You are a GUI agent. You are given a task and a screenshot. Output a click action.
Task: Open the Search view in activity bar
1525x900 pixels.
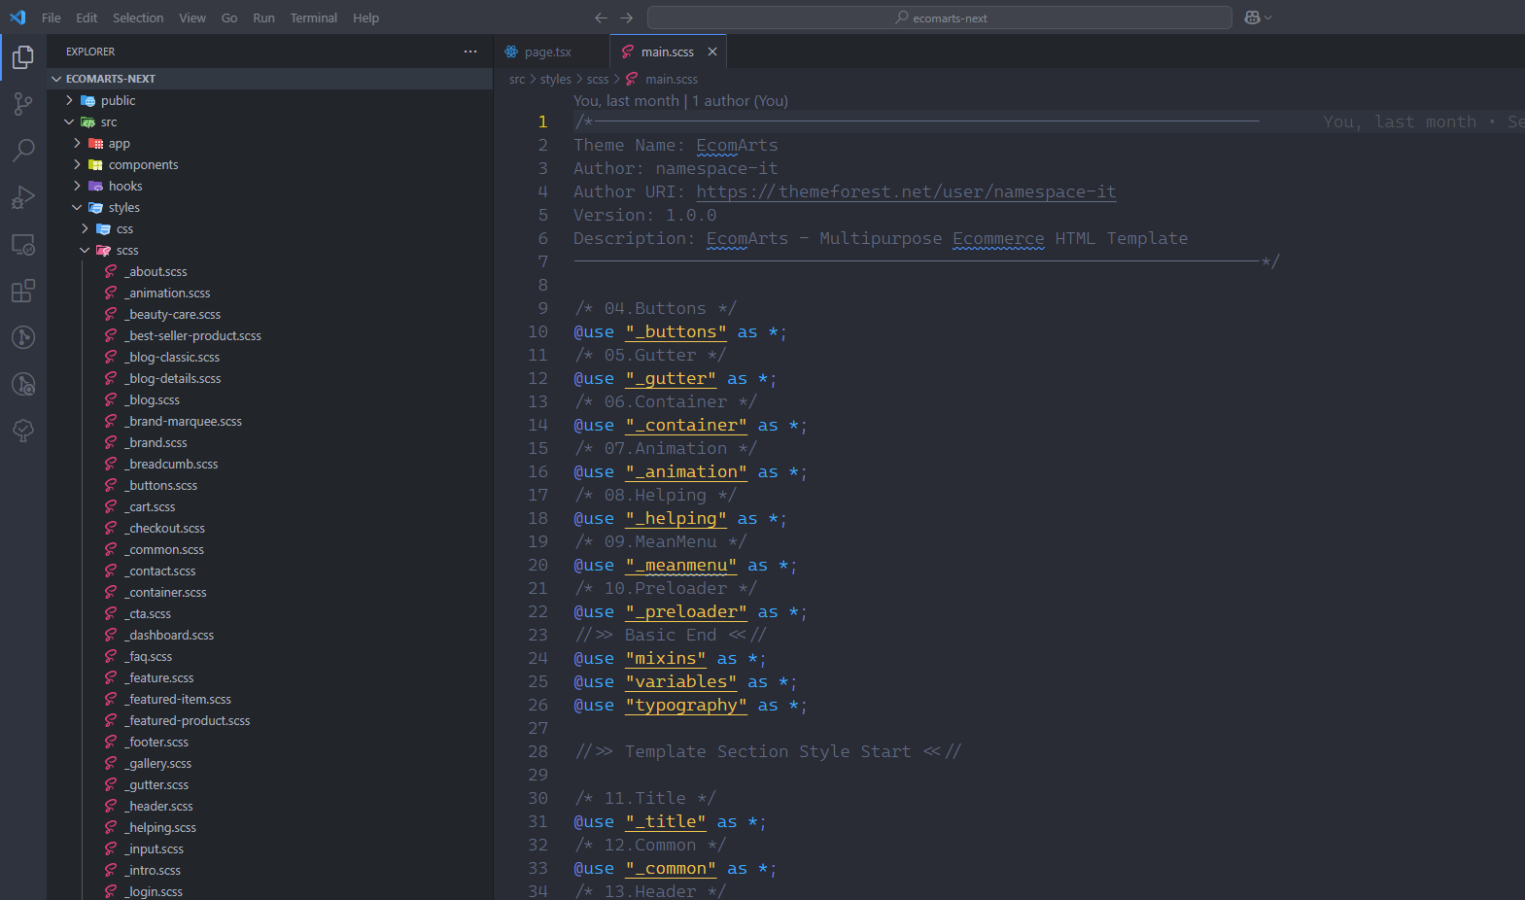23,150
